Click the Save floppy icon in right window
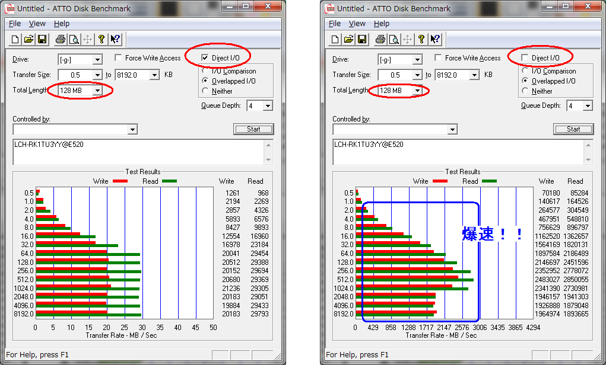Viewport: 606px width, 365px height. [x=362, y=40]
